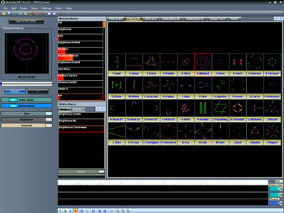
Task: Select the orange pencil tool in toolbar
Action: click(37, 14)
